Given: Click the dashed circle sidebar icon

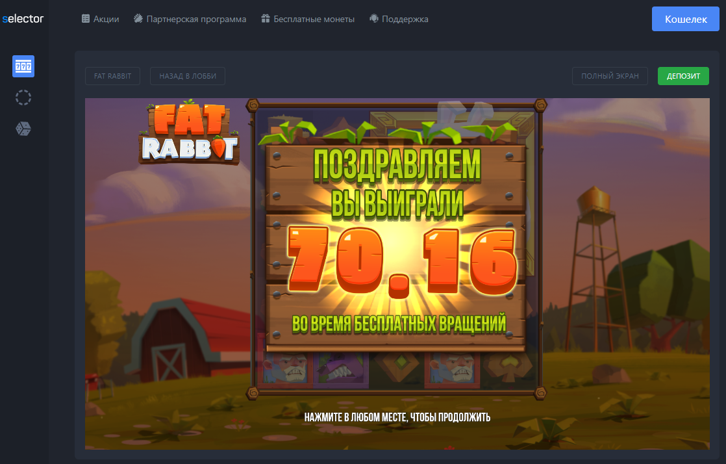Looking at the screenshot, I should [23, 97].
